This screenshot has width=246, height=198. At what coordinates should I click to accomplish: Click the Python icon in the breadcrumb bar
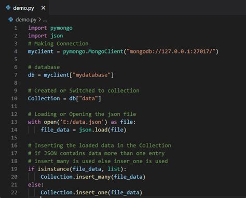pos(11,19)
